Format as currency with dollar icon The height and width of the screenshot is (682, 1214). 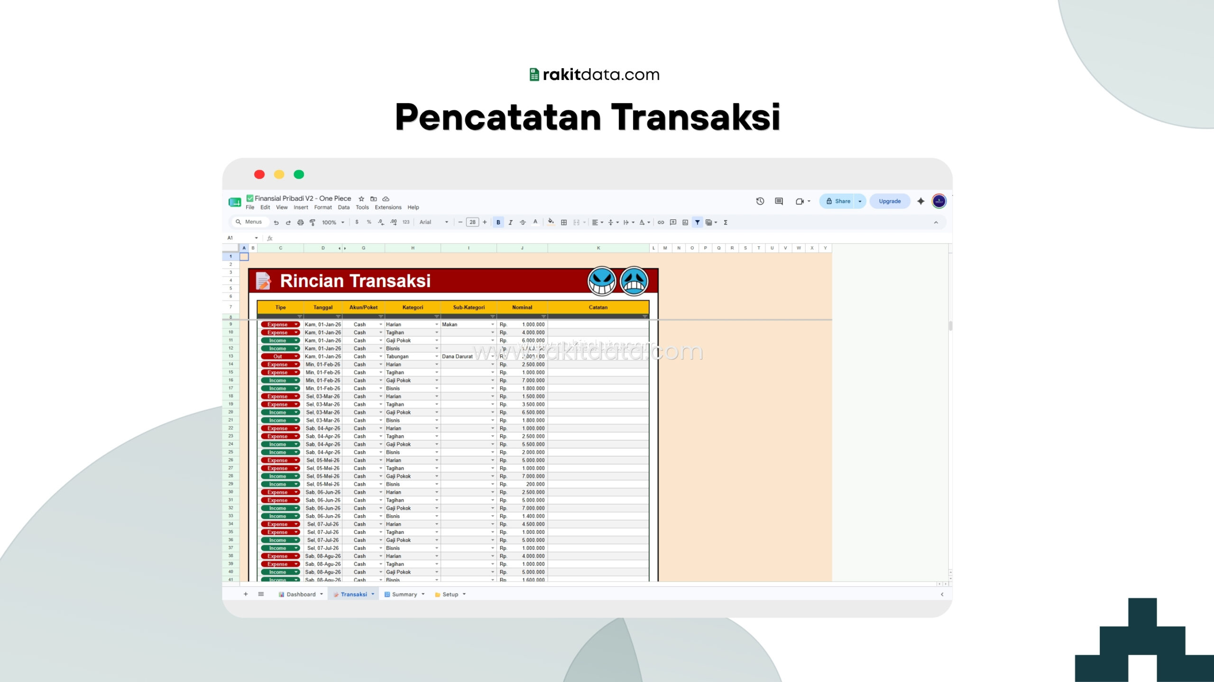click(357, 222)
